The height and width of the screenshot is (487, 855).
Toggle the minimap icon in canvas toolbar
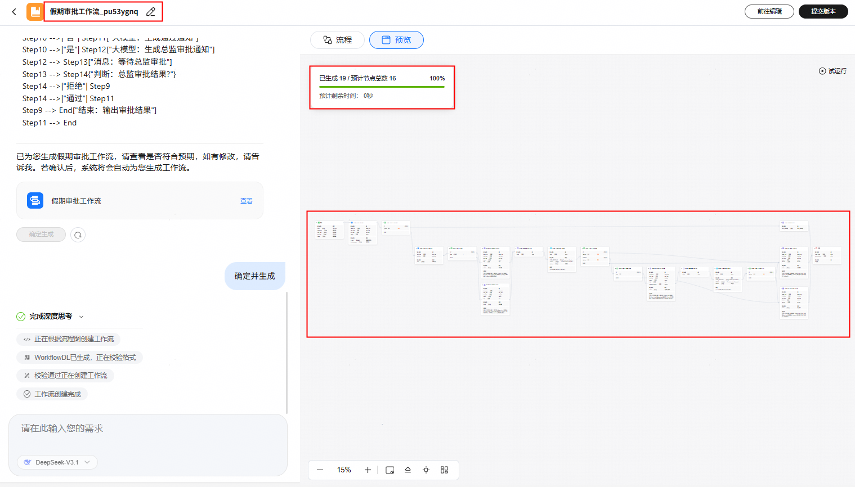point(390,470)
